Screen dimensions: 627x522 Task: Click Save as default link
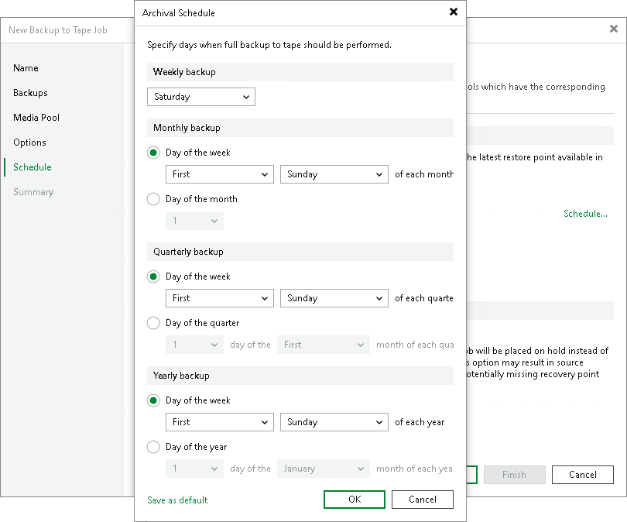coord(177,500)
